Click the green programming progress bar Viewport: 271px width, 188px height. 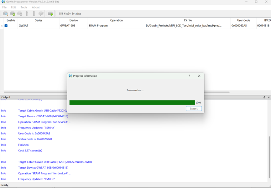tap(132, 103)
